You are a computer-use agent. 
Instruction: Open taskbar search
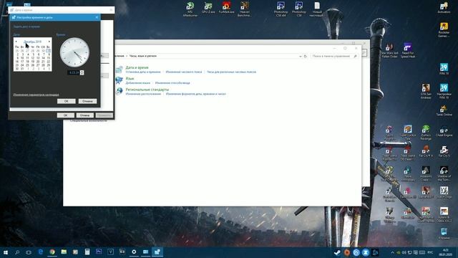click(x=17, y=252)
